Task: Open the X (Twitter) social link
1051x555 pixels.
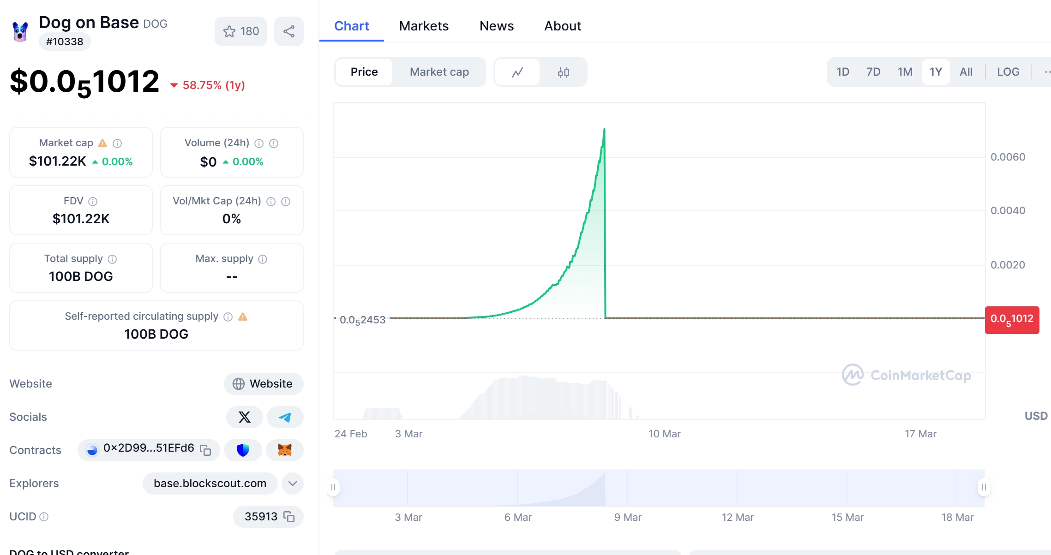Action: (245, 417)
